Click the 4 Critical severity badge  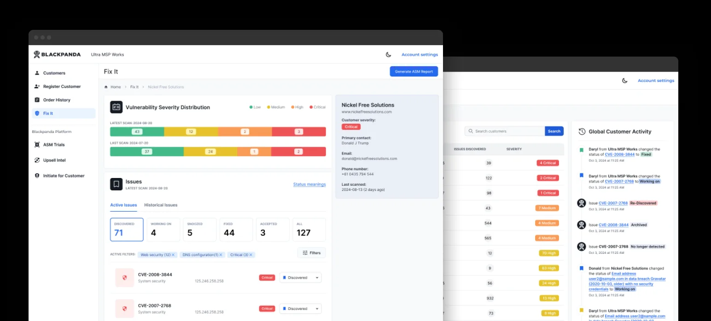(x=548, y=163)
